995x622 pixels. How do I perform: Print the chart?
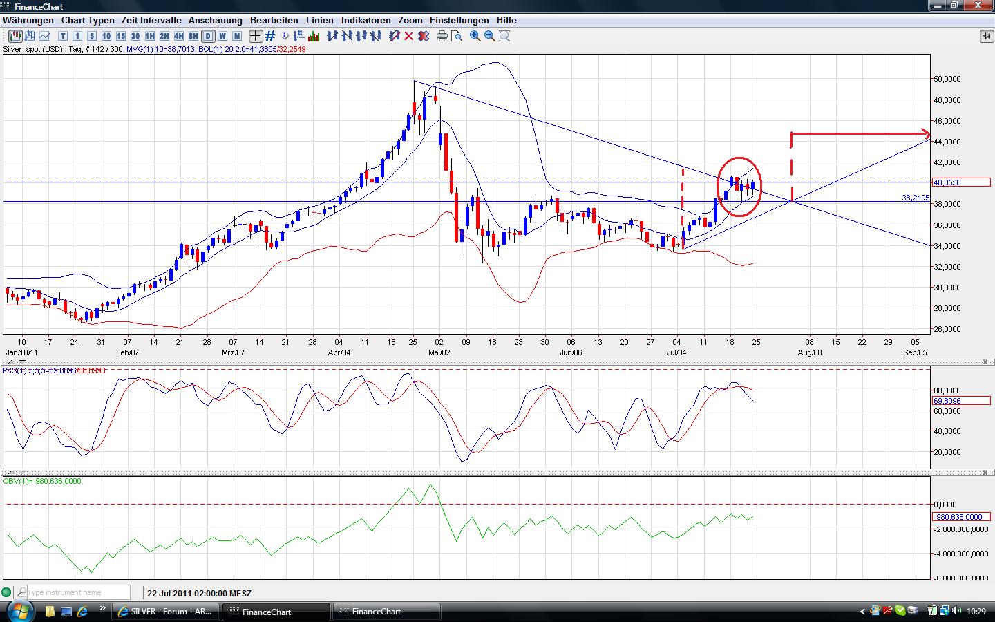tap(442, 36)
